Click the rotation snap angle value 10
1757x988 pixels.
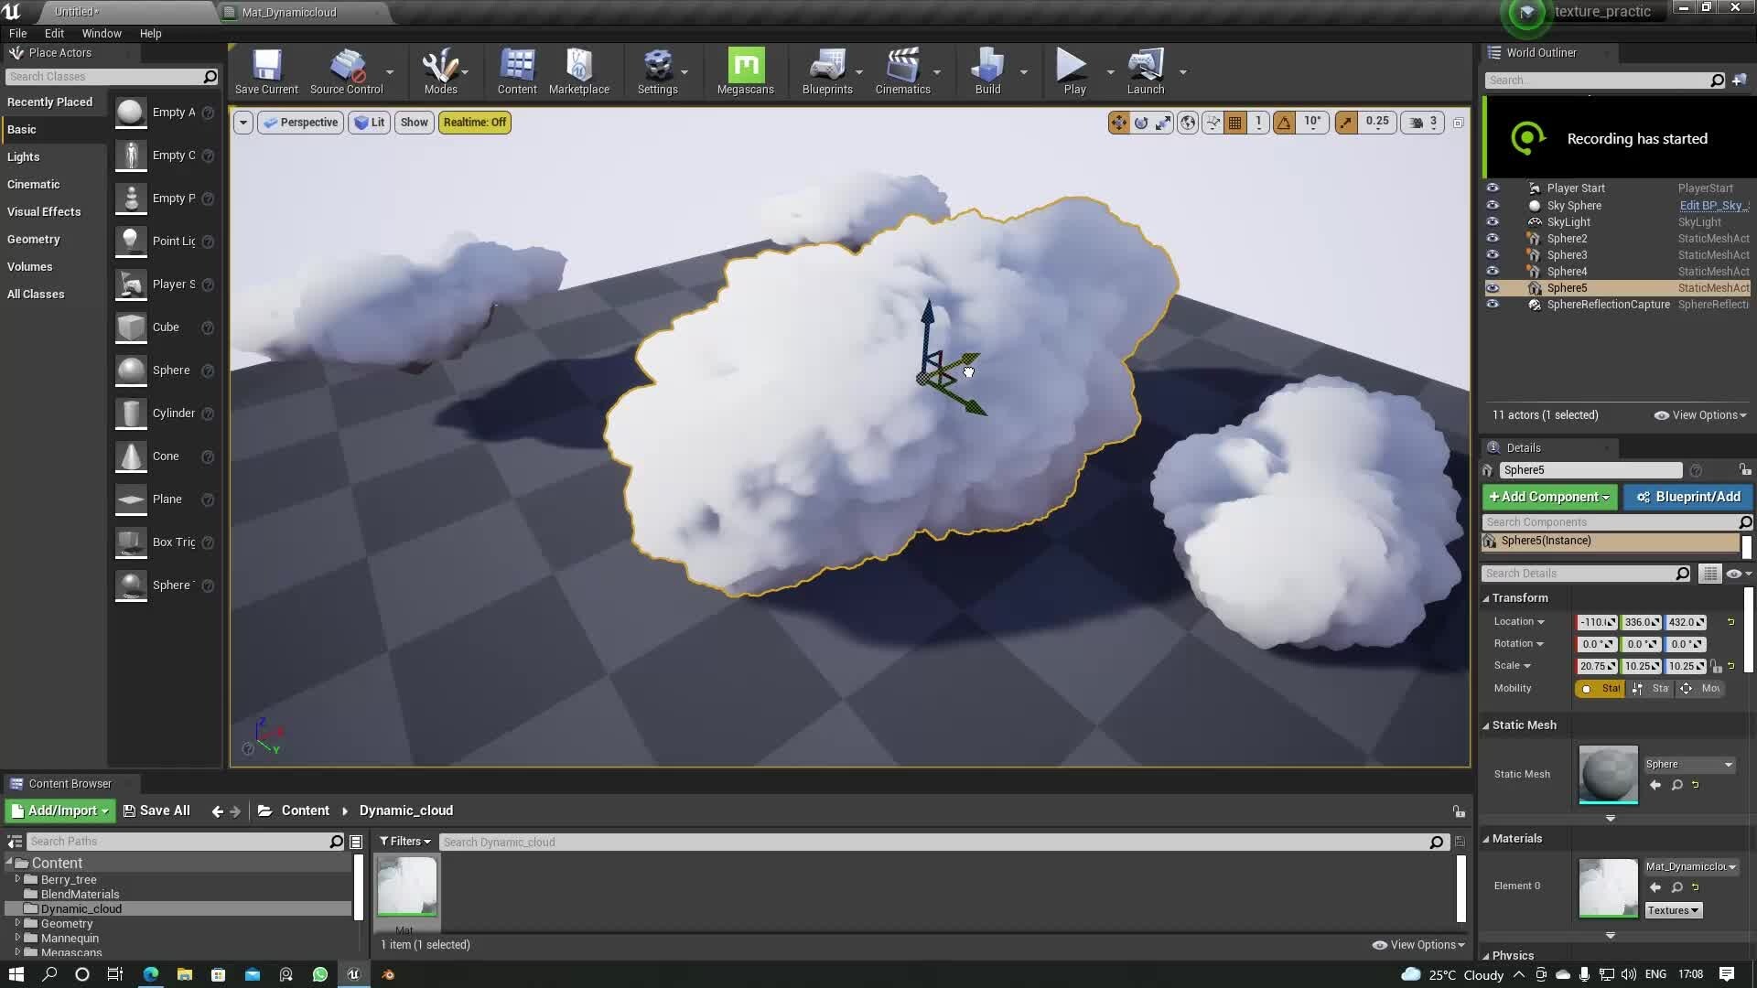click(1311, 122)
